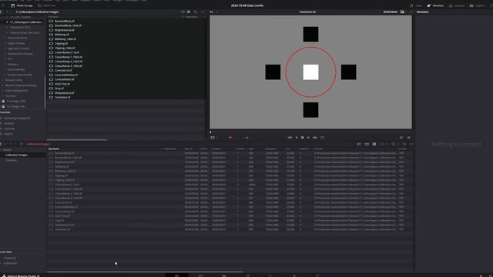Viewport: 493px width, 277px height.
Task: Select Grey.tif in Media Storage list
Action: 59,88
